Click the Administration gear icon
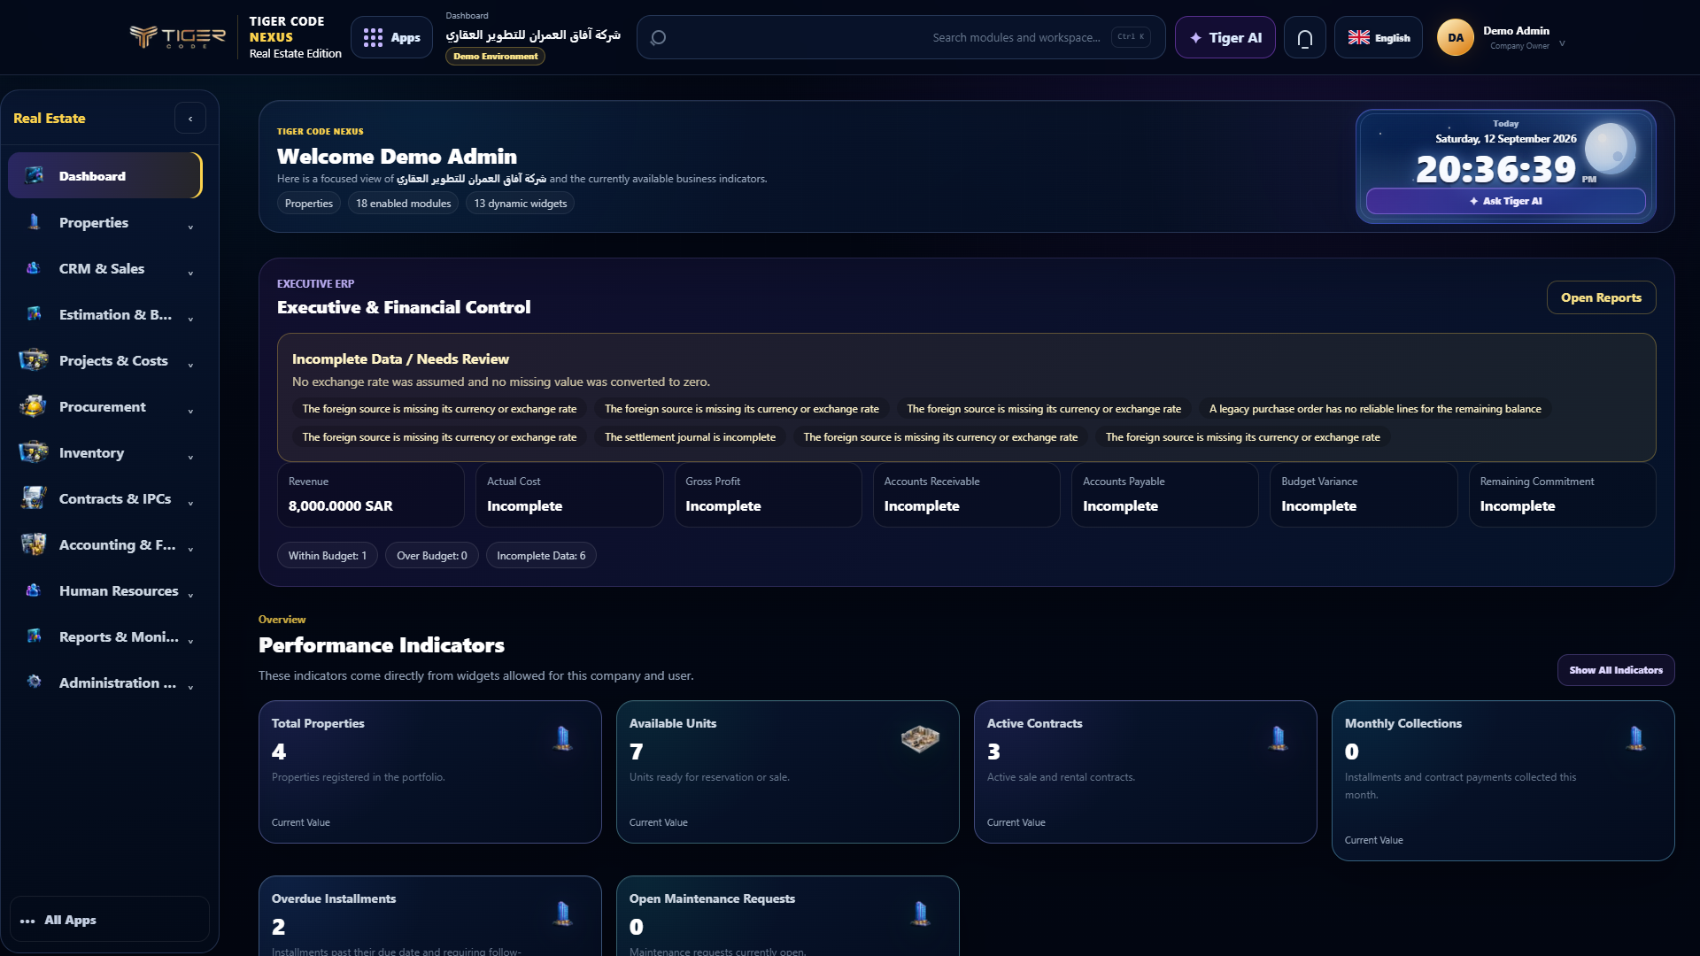 click(x=34, y=682)
